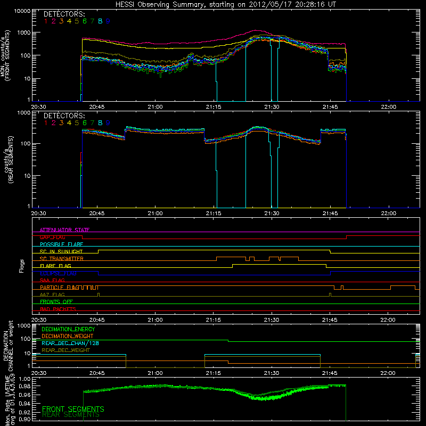
Task: Click the MON. counts/s (FRONT SEGMENTS) axis title
Action: pyautogui.click(x=5, y=56)
